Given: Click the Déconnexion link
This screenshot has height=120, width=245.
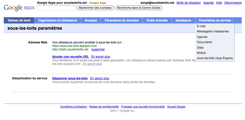Looking at the screenshot, I should [233, 3].
